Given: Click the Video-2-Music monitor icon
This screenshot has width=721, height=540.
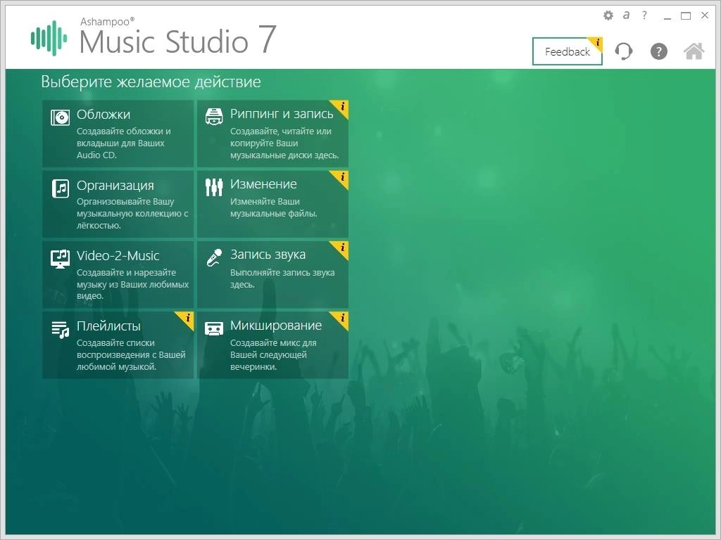Looking at the screenshot, I should coord(61,259).
